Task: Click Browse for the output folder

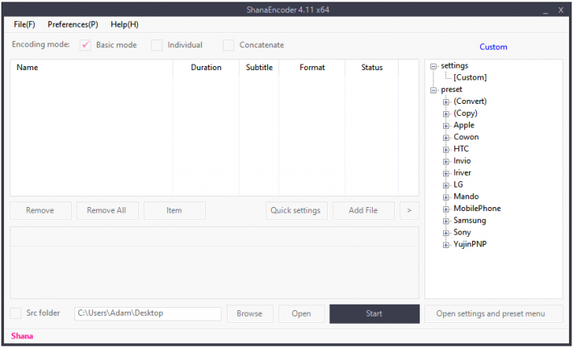Action: tap(250, 313)
